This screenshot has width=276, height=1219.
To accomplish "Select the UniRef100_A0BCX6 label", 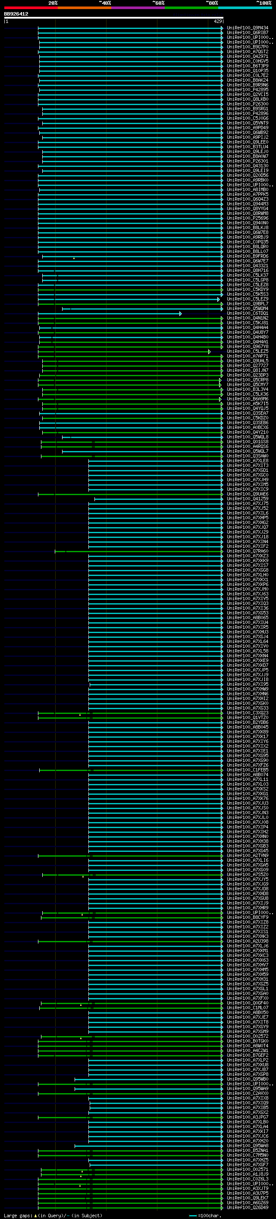I will click(x=248, y=428).
